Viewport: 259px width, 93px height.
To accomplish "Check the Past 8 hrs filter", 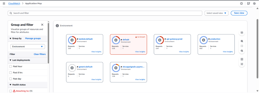I will coord(11,72).
